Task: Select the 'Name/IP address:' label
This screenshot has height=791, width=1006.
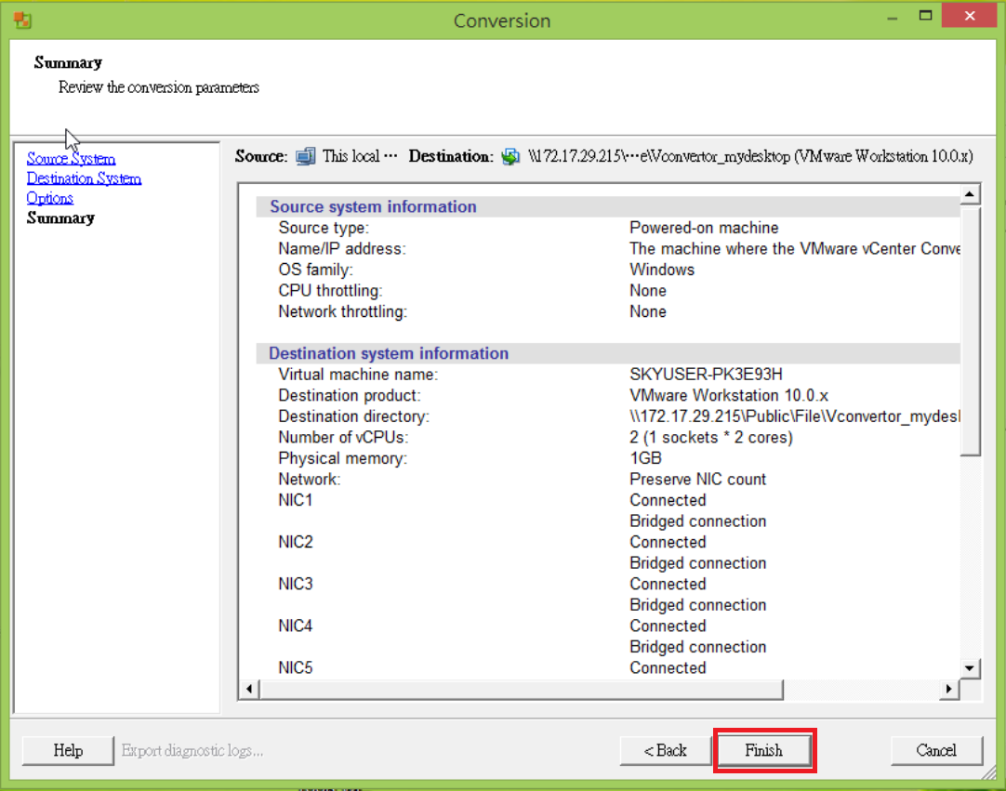Action: tap(342, 249)
